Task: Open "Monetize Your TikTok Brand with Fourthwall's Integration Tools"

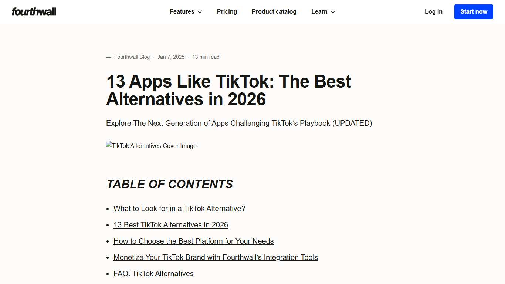Action: [216, 257]
